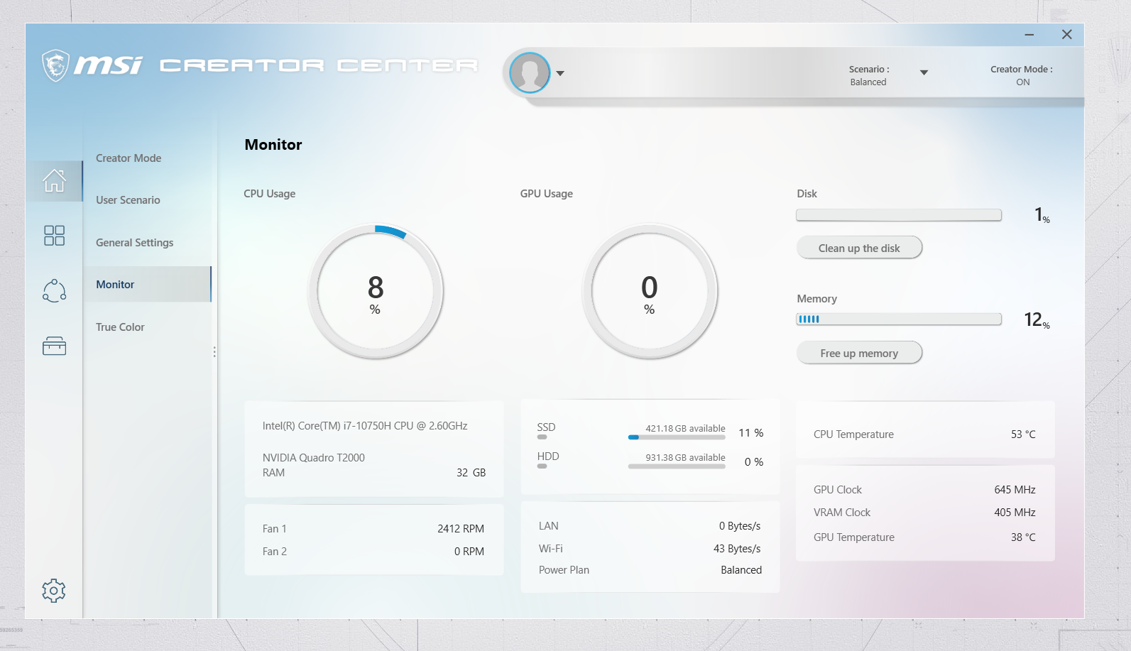Click the LAN 0 Bytes/s value
The height and width of the screenshot is (651, 1131).
point(740,526)
